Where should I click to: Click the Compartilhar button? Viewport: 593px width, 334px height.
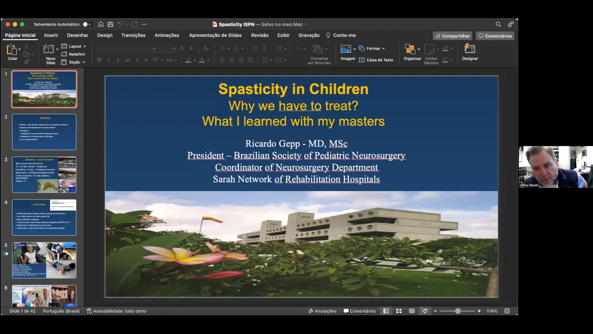[452, 36]
